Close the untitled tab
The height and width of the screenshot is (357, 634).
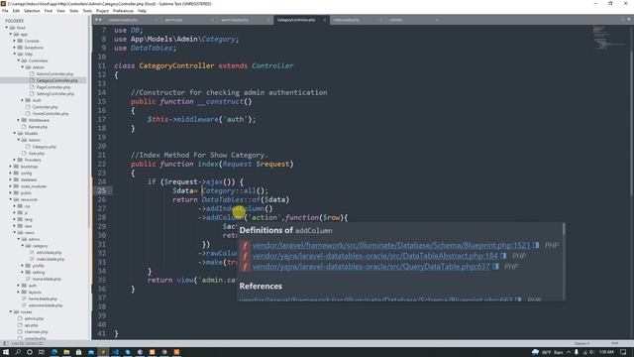click(437, 20)
